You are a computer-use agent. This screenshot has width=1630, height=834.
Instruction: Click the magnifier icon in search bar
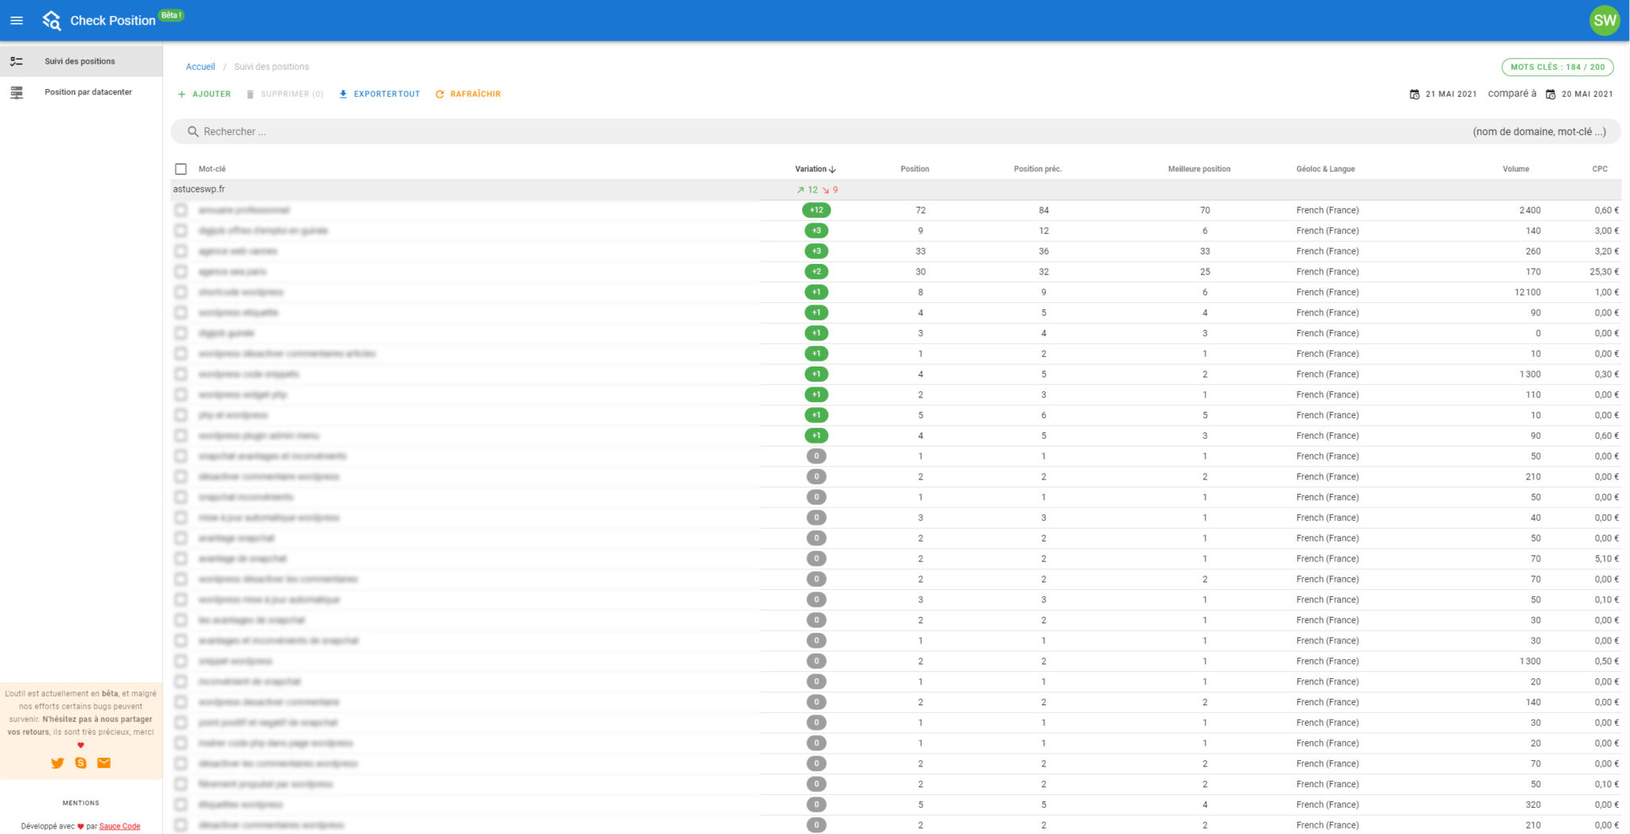193,132
